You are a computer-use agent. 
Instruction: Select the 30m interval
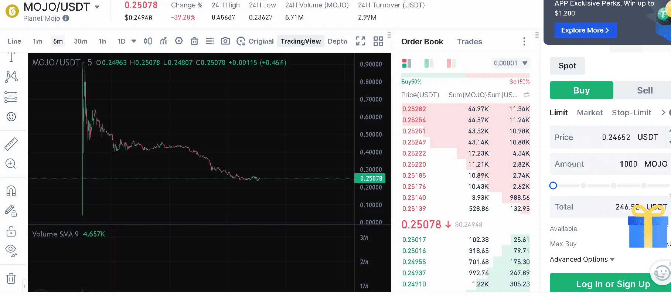point(81,41)
